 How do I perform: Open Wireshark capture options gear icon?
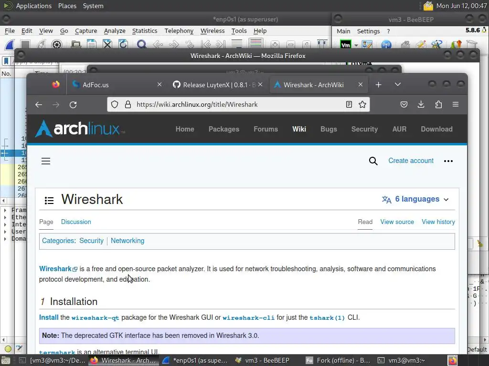pyautogui.click(x=56, y=44)
